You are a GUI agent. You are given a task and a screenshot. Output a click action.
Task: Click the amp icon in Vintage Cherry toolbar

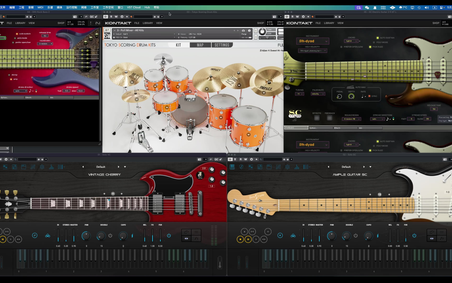[x=24, y=167]
